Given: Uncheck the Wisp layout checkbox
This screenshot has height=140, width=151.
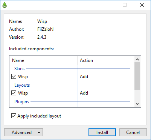Looking at the screenshot, I should [14, 93].
